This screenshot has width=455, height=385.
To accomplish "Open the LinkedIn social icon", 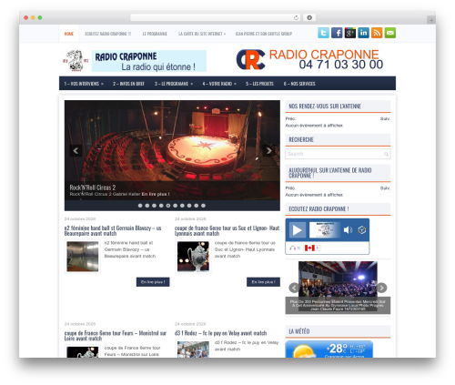I will [363, 33].
